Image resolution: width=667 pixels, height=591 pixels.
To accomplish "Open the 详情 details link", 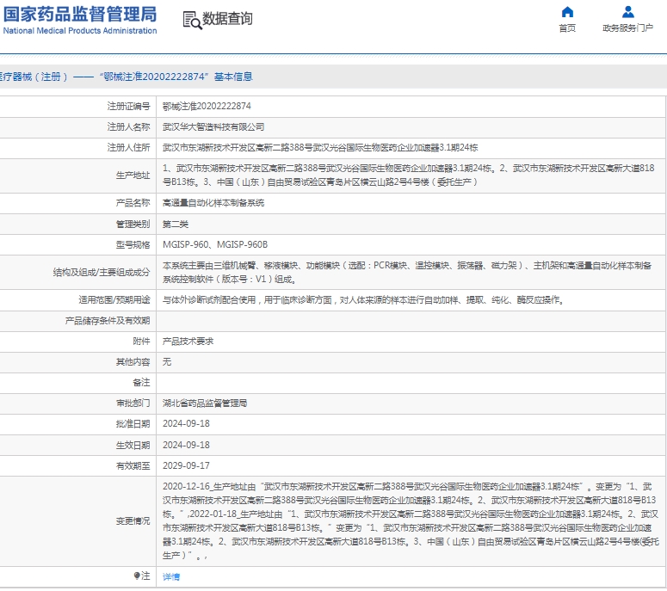I will [171, 576].
